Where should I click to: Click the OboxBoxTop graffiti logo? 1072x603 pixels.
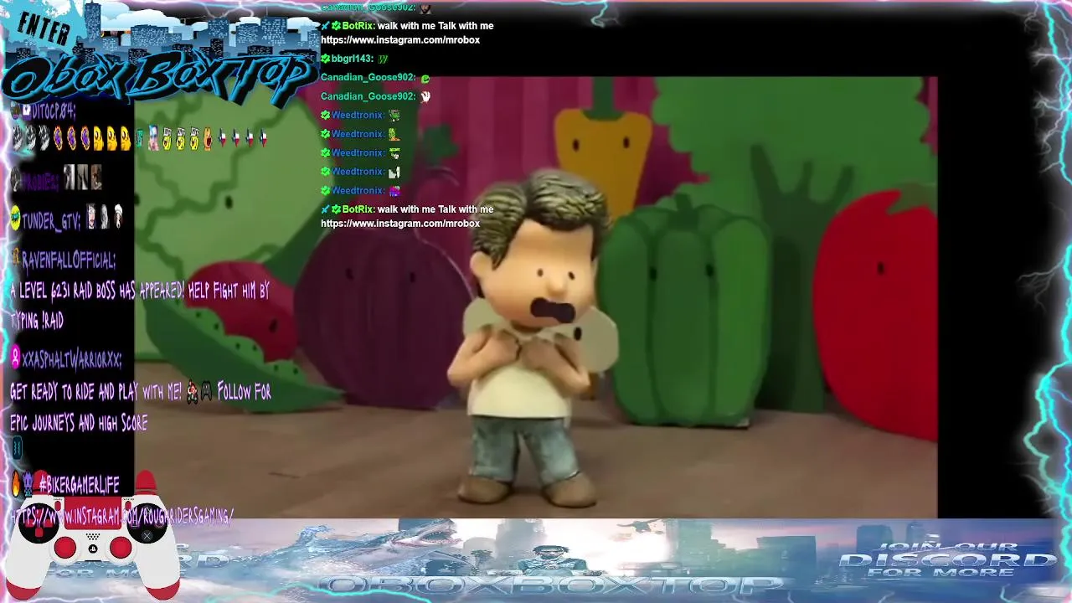159,77
